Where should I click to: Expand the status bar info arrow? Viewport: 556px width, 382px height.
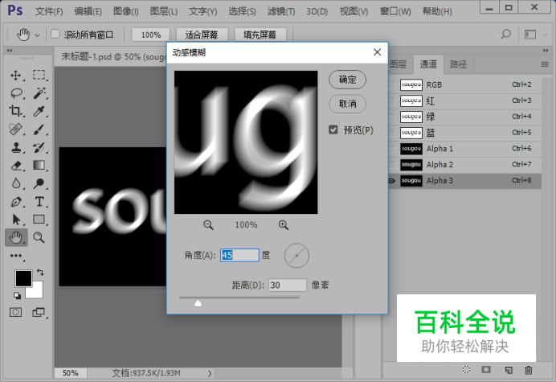tap(210, 373)
